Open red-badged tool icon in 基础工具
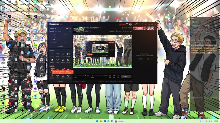 pyautogui.click(x=63, y=69)
